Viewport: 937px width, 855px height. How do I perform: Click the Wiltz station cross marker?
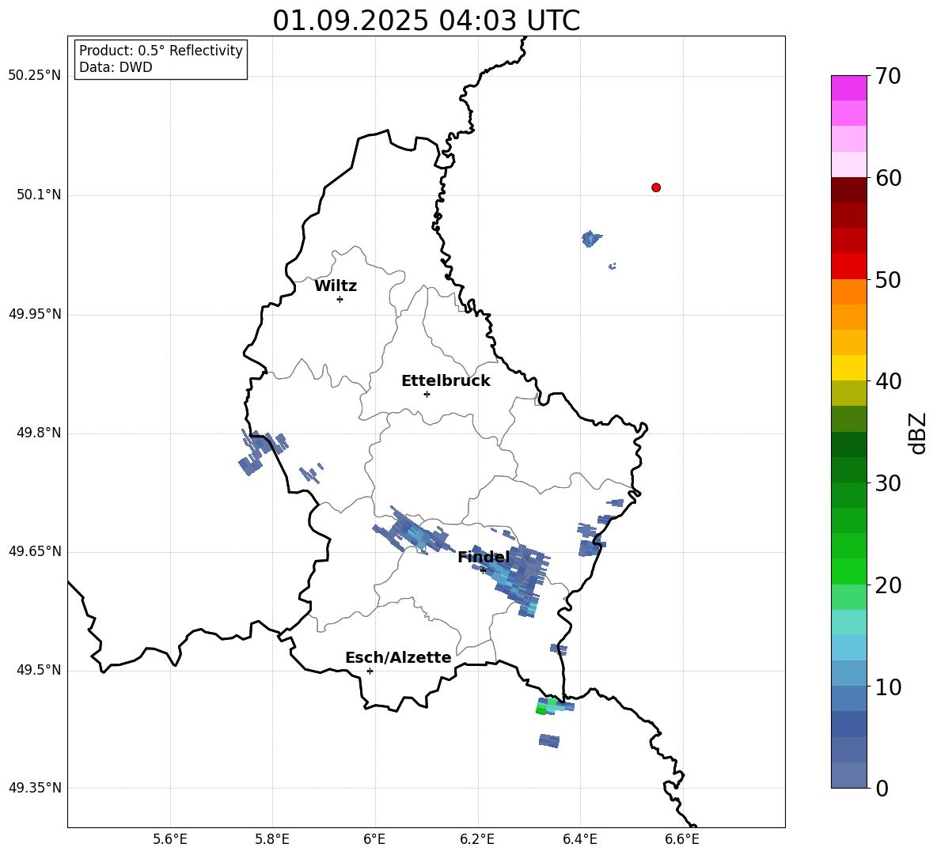[340, 299]
